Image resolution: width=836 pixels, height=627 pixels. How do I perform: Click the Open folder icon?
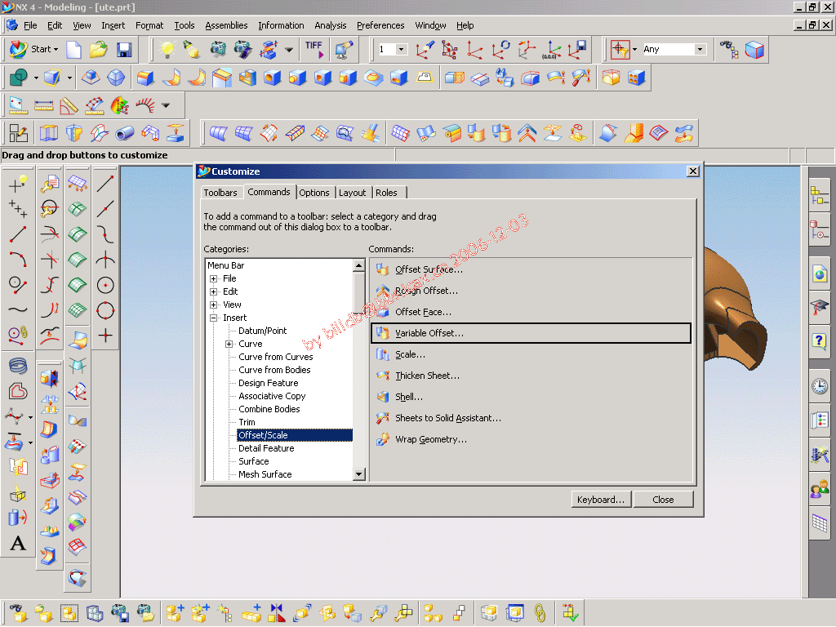(x=99, y=50)
